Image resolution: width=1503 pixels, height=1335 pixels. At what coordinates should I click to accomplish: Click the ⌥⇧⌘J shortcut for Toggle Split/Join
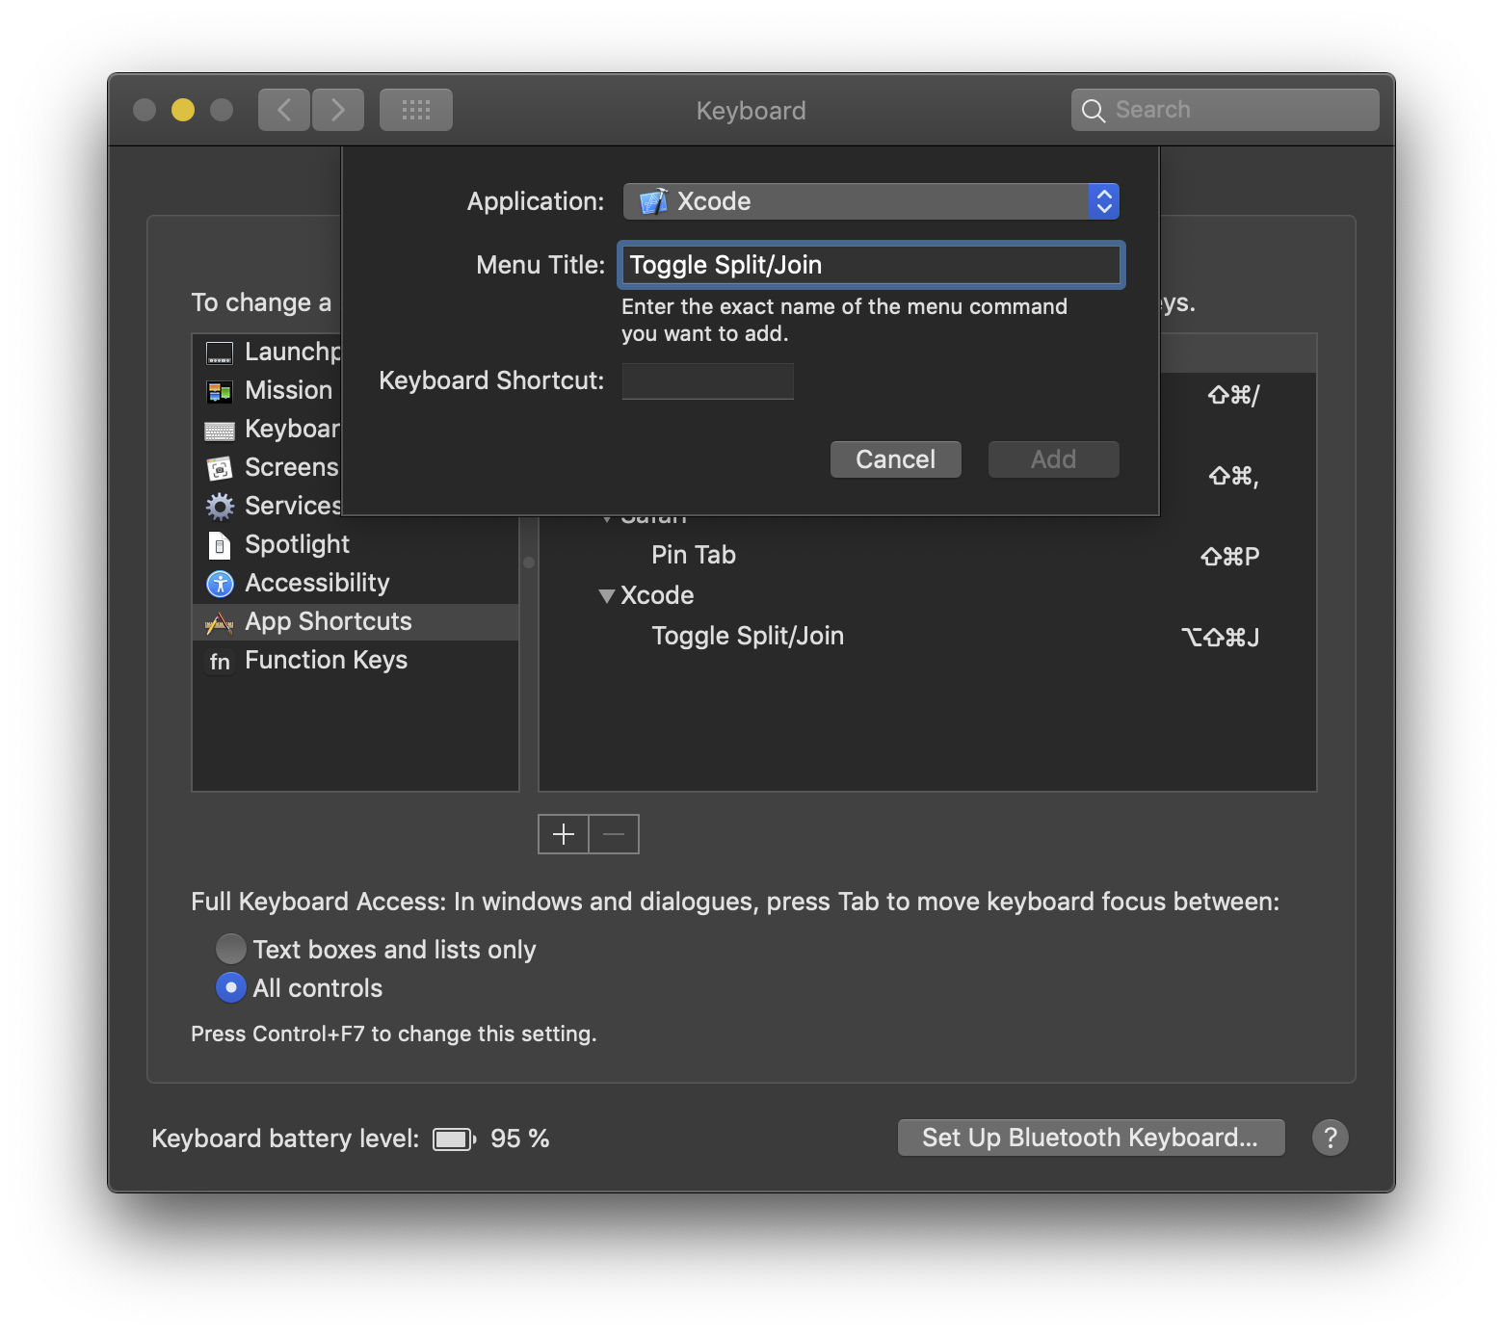pyautogui.click(x=1221, y=638)
